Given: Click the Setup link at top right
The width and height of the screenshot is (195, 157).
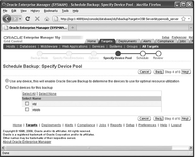Looking at the screenshot, I should (166, 37).
